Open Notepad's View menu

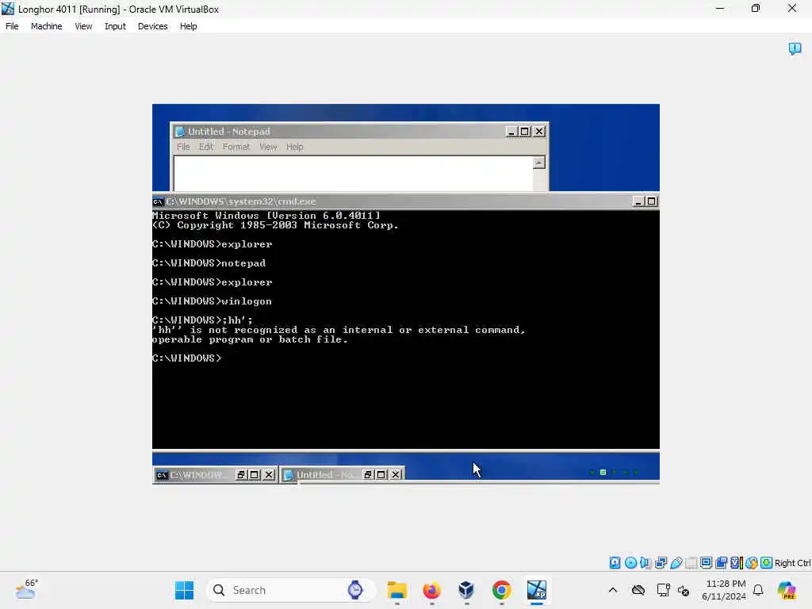268,147
